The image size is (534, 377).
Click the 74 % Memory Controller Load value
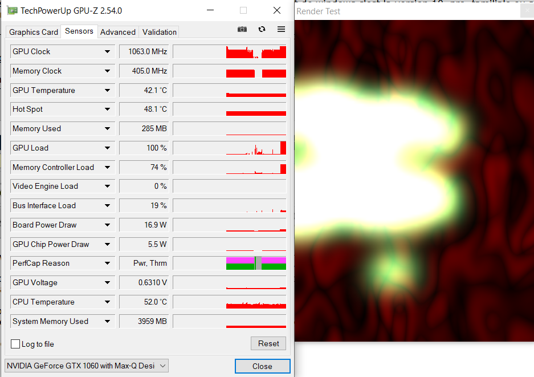(144, 167)
